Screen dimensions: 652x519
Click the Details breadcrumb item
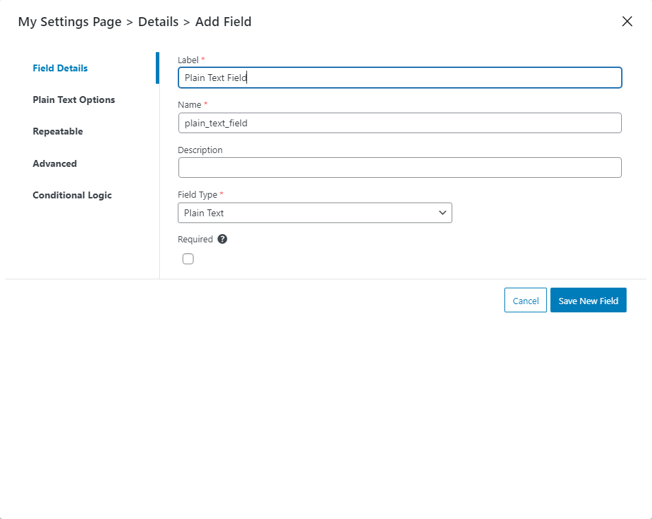(x=159, y=22)
